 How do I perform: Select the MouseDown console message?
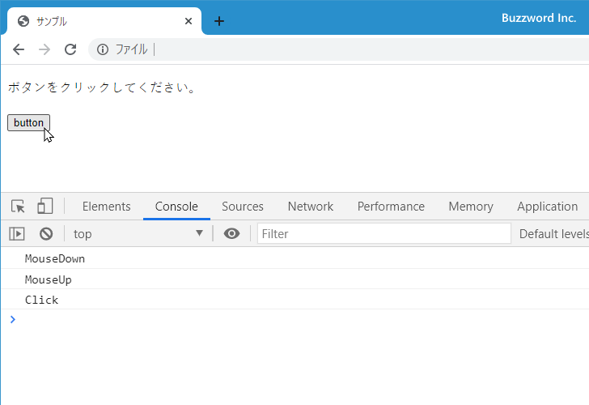[294, 258]
